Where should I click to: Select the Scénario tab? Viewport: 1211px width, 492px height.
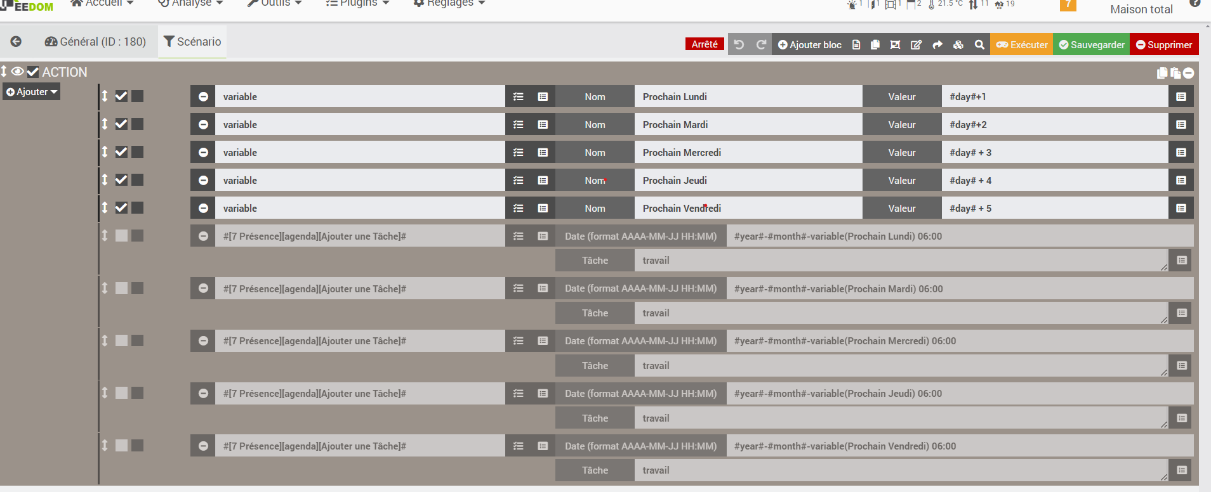point(192,42)
